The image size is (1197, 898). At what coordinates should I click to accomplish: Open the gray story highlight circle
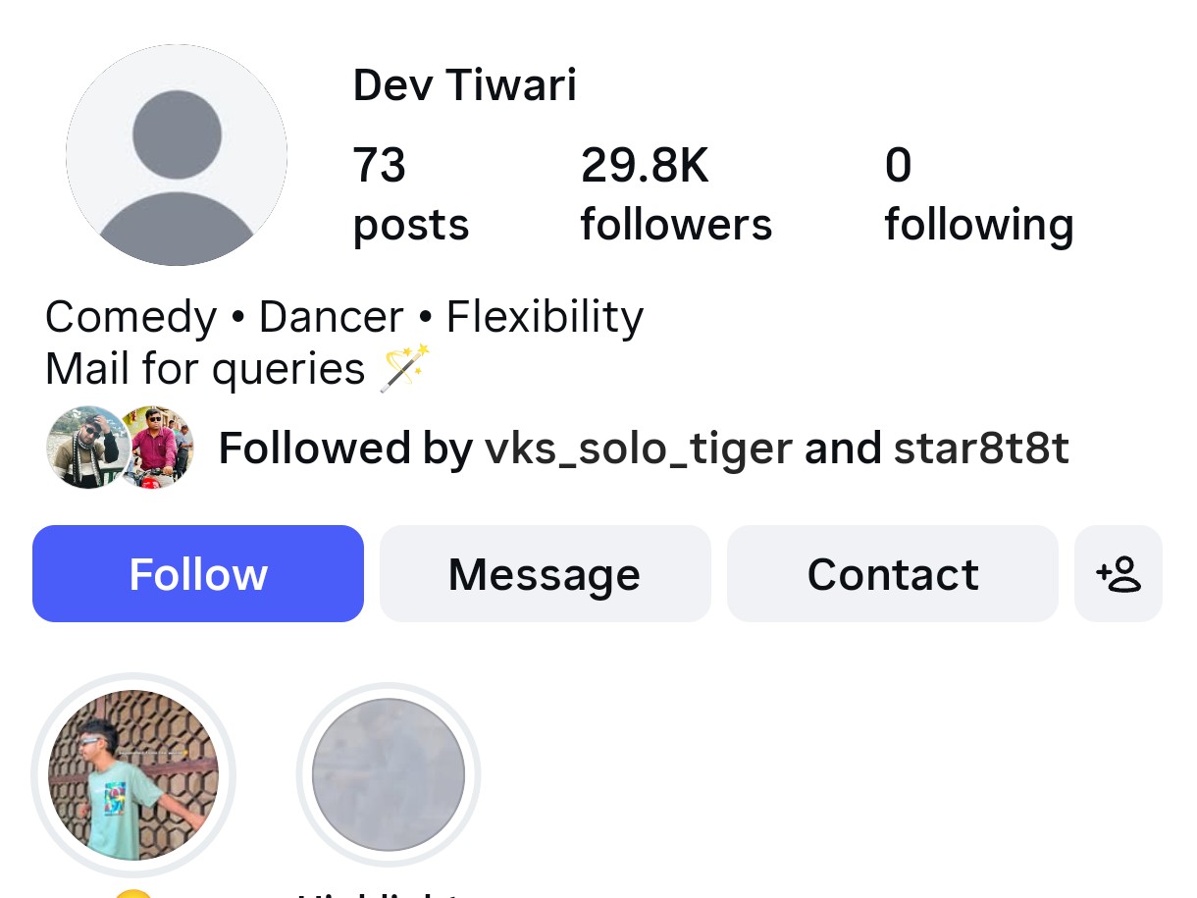coord(389,775)
